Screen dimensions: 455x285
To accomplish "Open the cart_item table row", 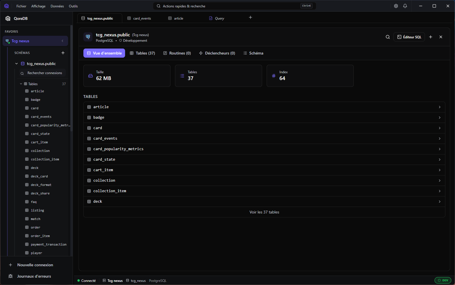I will pos(264,170).
